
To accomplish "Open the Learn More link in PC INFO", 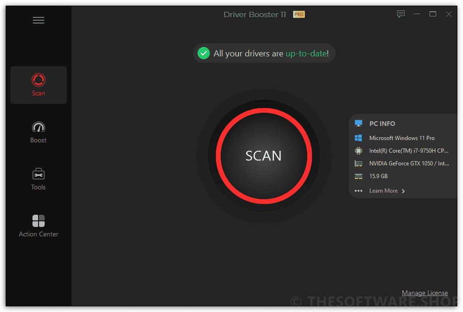I will (x=383, y=191).
